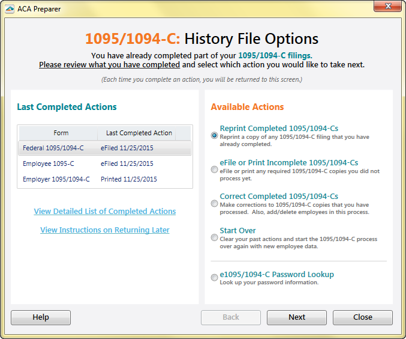The height and width of the screenshot is (339, 406).
Task: Open View Instructions on Returning Later link
Action: pos(105,230)
